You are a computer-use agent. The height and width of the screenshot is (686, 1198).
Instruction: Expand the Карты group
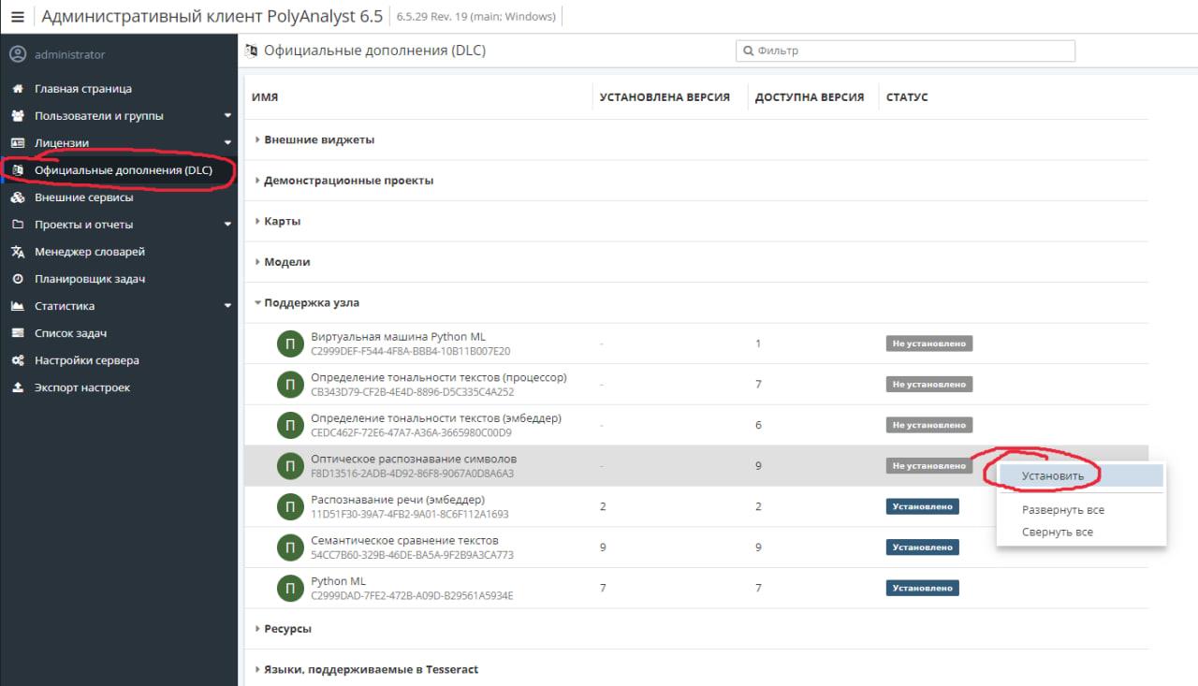[x=258, y=222]
